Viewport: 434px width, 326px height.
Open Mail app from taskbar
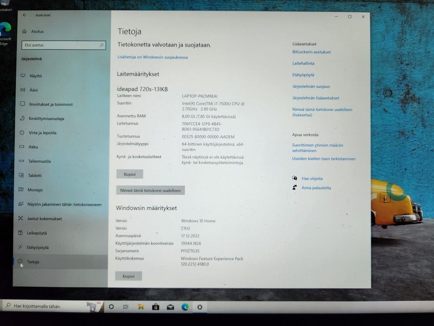(170, 307)
